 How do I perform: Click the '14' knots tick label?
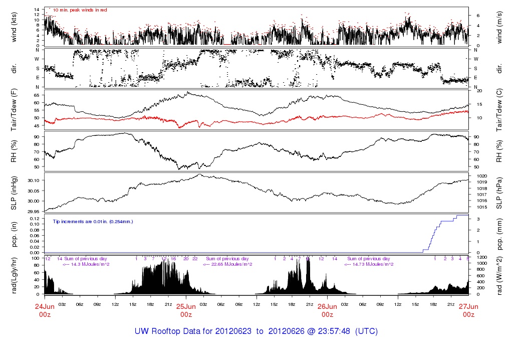click(x=37, y=10)
